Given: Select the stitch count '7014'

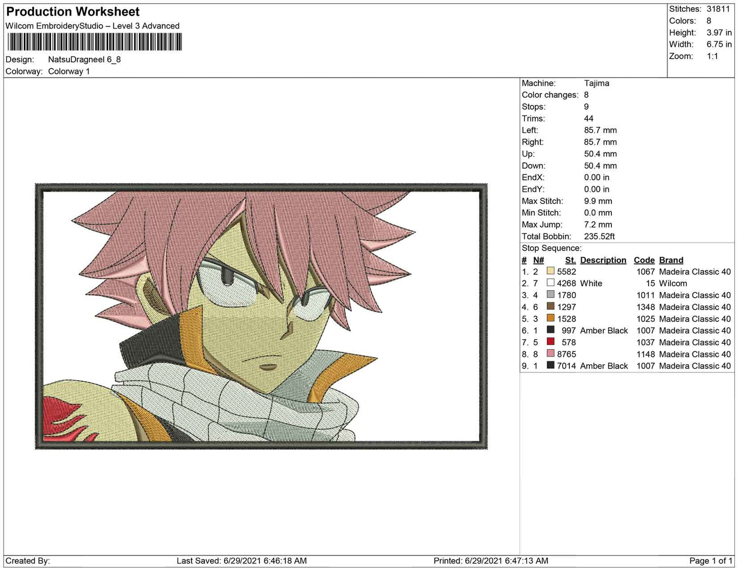Looking at the screenshot, I should click(x=566, y=366).
